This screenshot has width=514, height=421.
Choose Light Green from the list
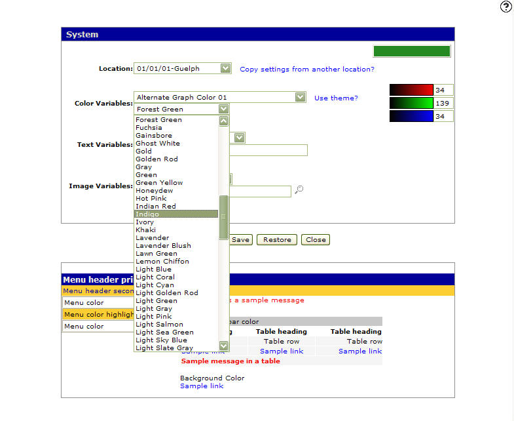pos(176,301)
